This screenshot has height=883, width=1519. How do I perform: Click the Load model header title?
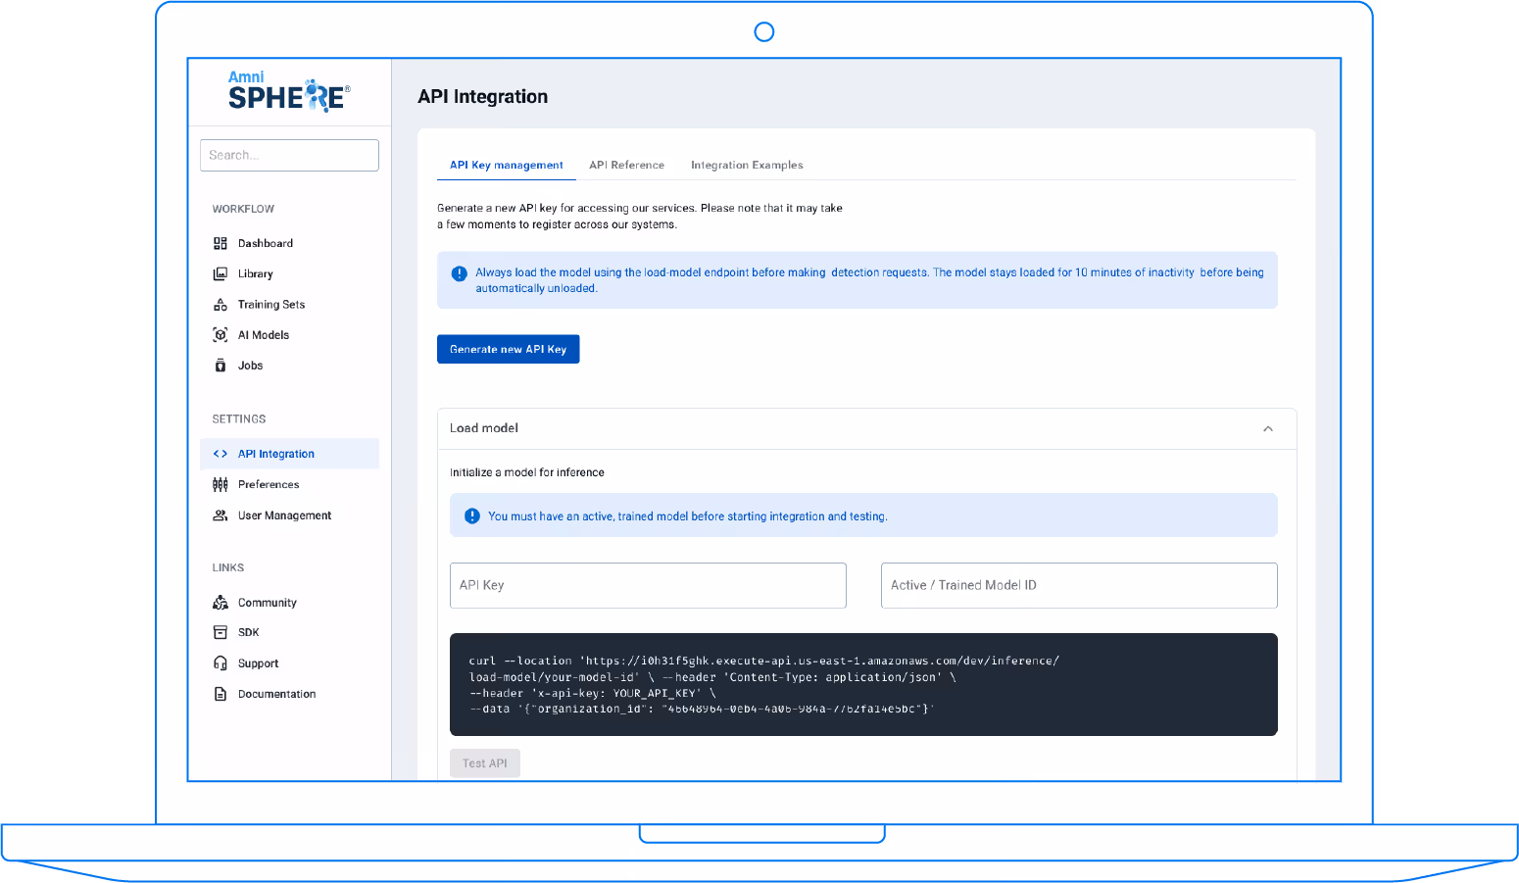point(484,428)
